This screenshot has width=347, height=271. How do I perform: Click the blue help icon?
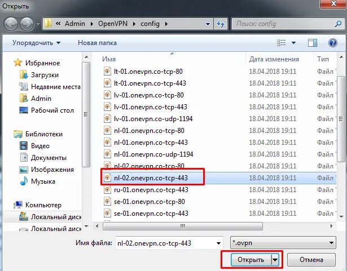coord(333,43)
